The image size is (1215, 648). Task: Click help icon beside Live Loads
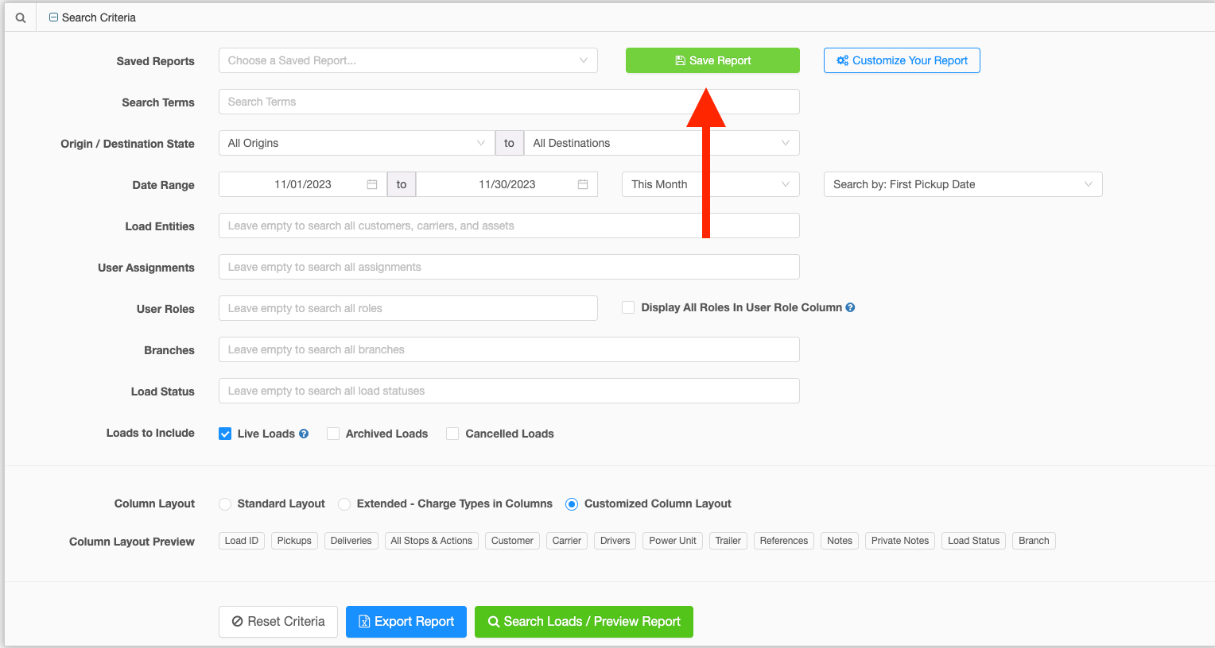point(304,434)
